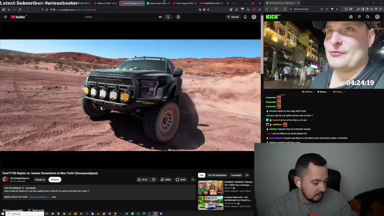Open the Chrome icon on the taskbar
384x216 pixels.
(x=64, y=214)
